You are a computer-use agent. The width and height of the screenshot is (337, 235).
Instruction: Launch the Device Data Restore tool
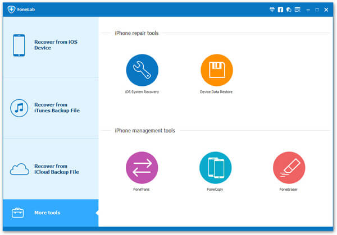coord(216,70)
